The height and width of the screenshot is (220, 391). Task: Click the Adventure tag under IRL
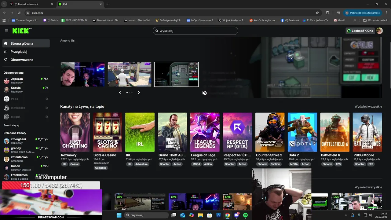(x=141, y=164)
